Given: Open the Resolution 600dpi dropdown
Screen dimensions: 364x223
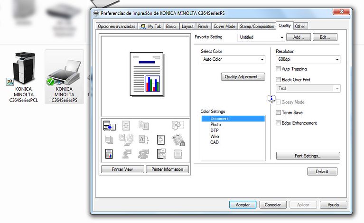Looking at the screenshot, I should [x=308, y=59].
